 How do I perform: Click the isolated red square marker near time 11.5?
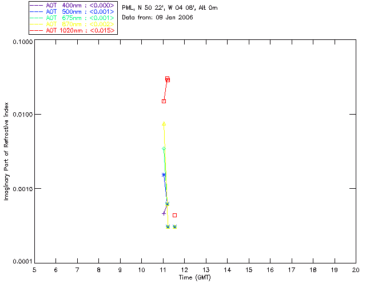coord(174,216)
